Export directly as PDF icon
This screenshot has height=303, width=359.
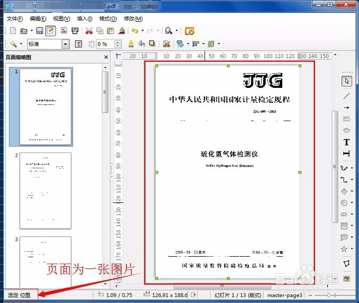click(x=64, y=31)
